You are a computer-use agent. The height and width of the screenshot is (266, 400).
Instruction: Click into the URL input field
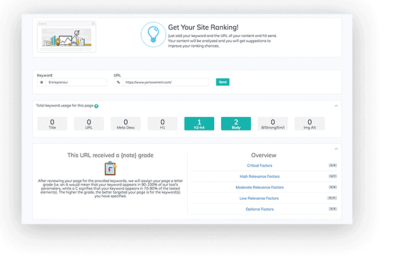click(x=165, y=82)
